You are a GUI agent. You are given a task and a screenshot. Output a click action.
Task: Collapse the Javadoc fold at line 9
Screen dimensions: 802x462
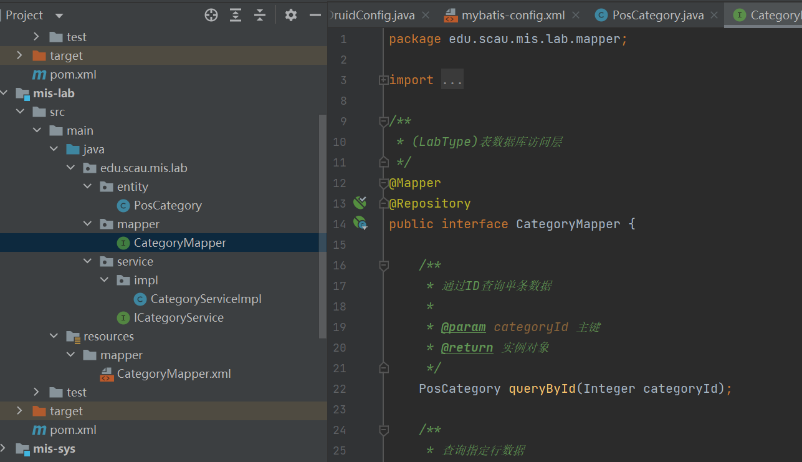[x=384, y=121]
